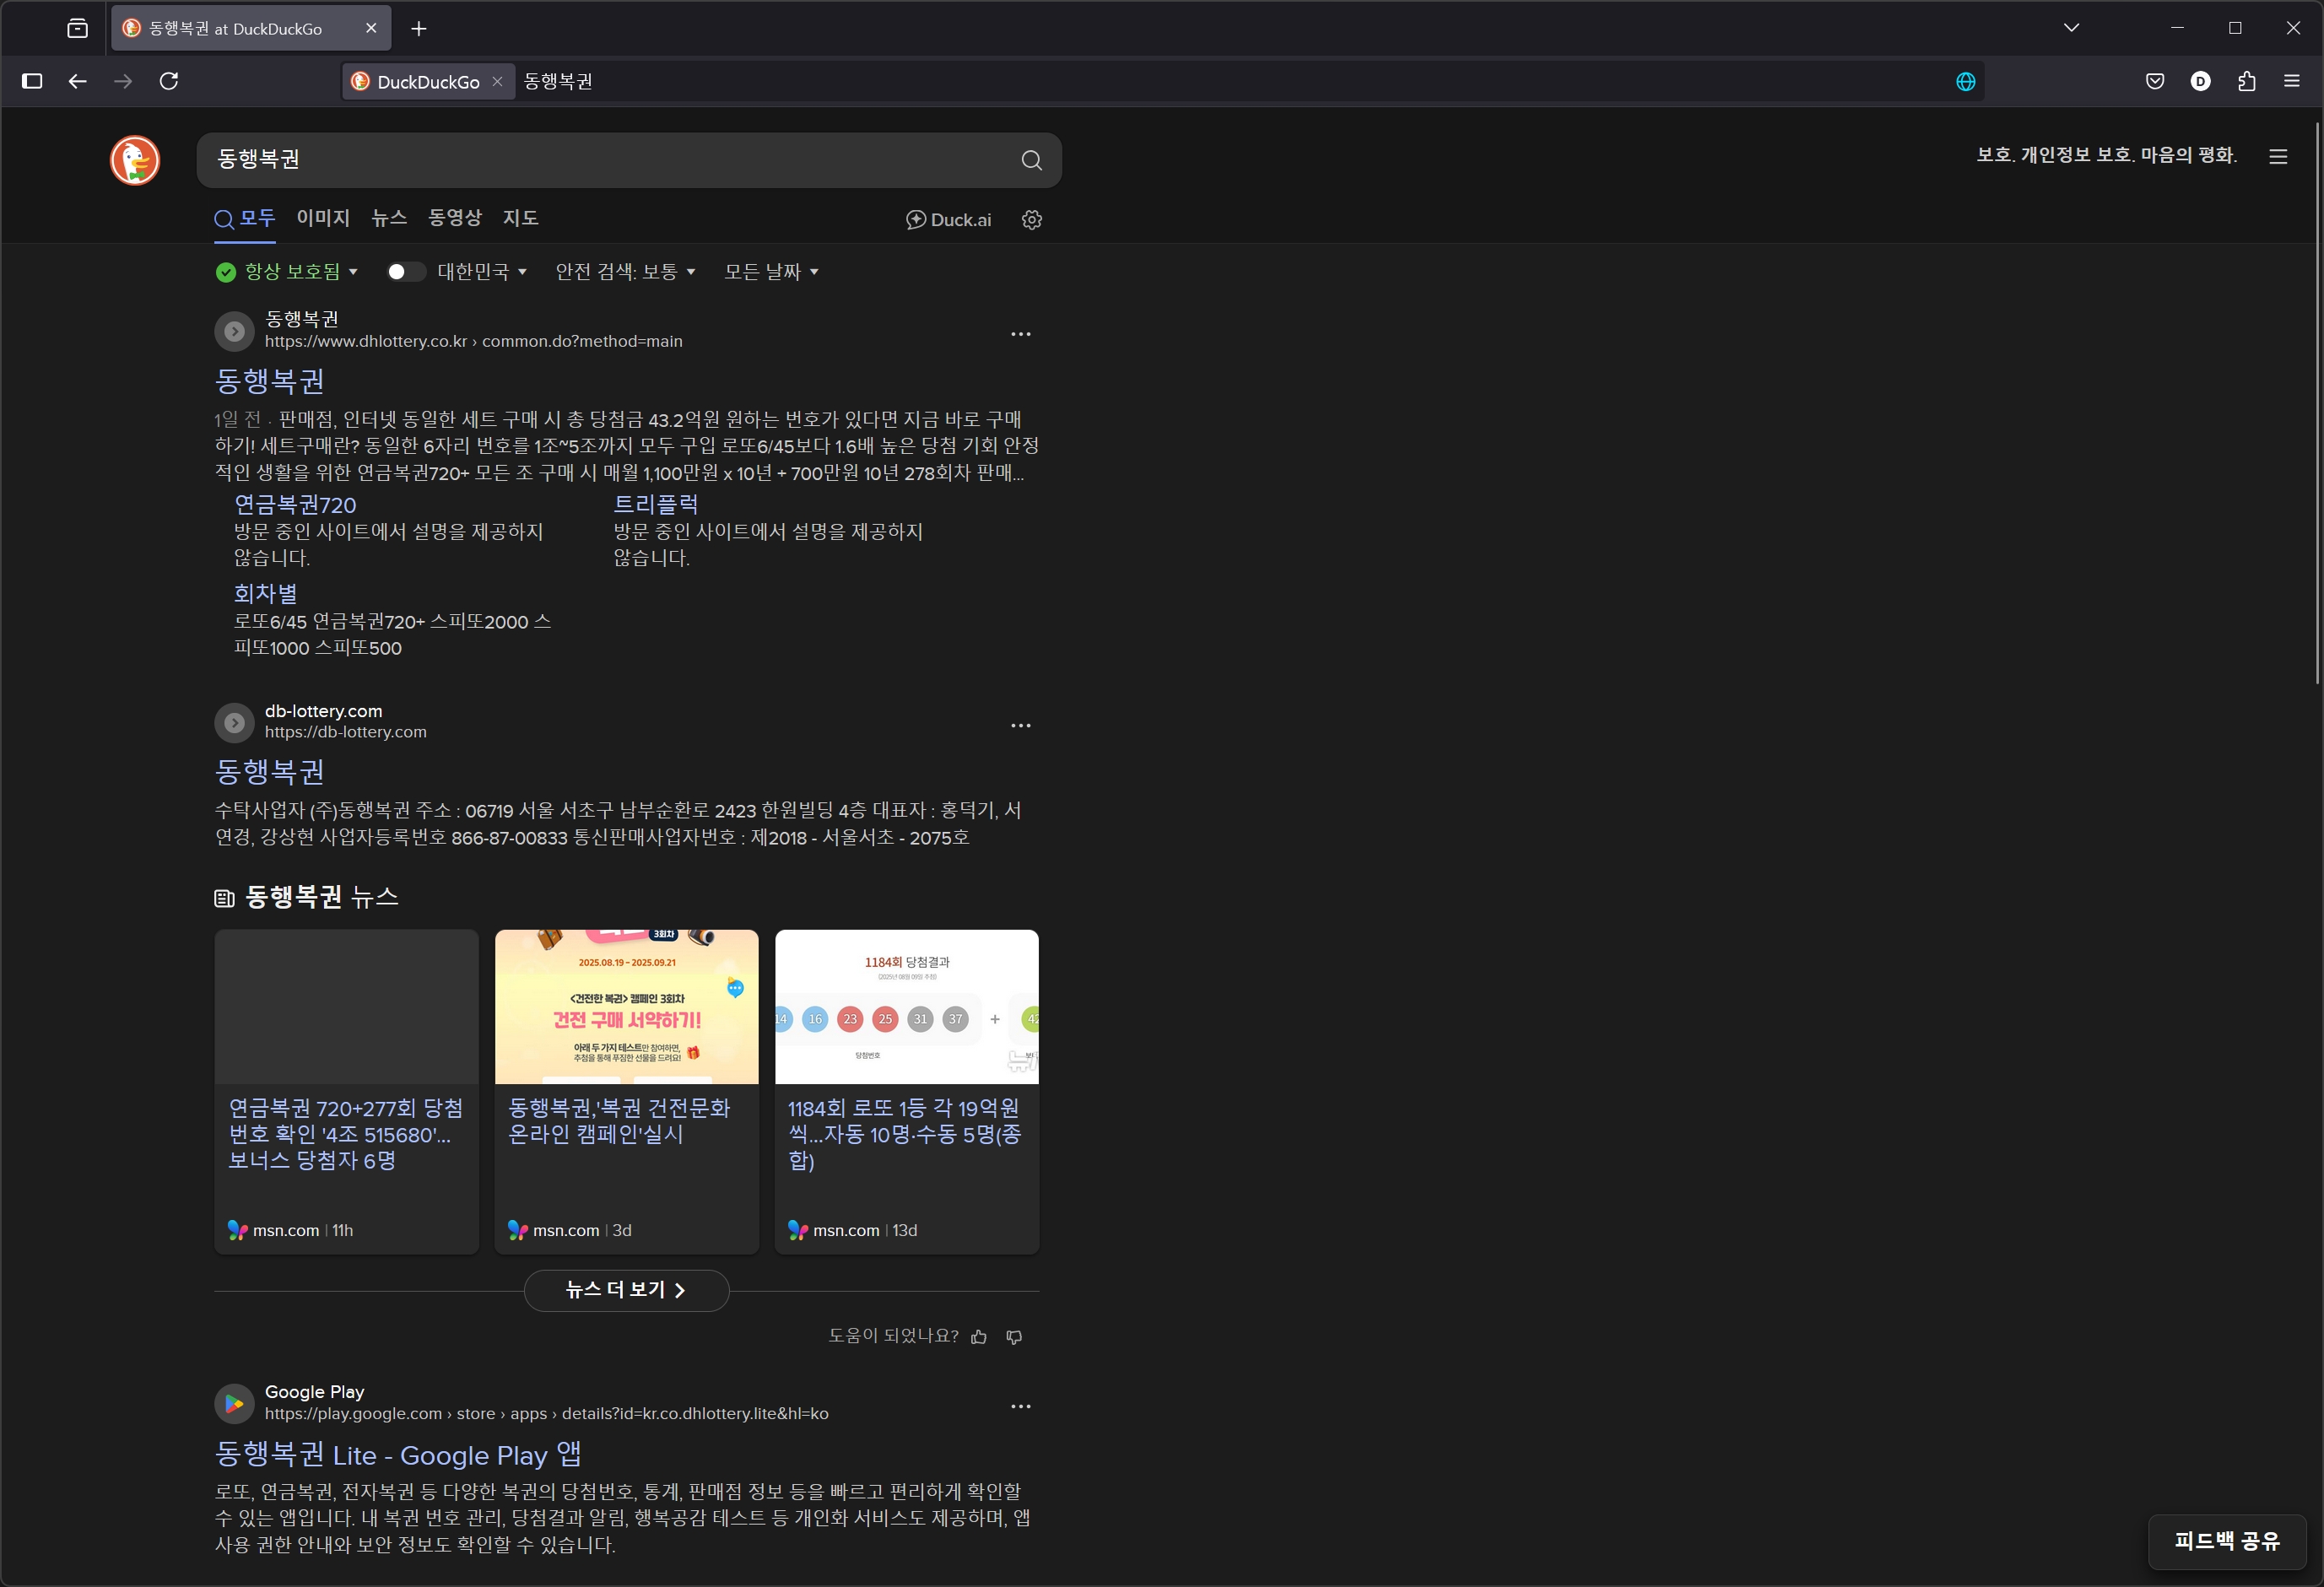Open the account profile icon in toolbar
Screen dimensions: 2324x1587
tap(2201, 81)
